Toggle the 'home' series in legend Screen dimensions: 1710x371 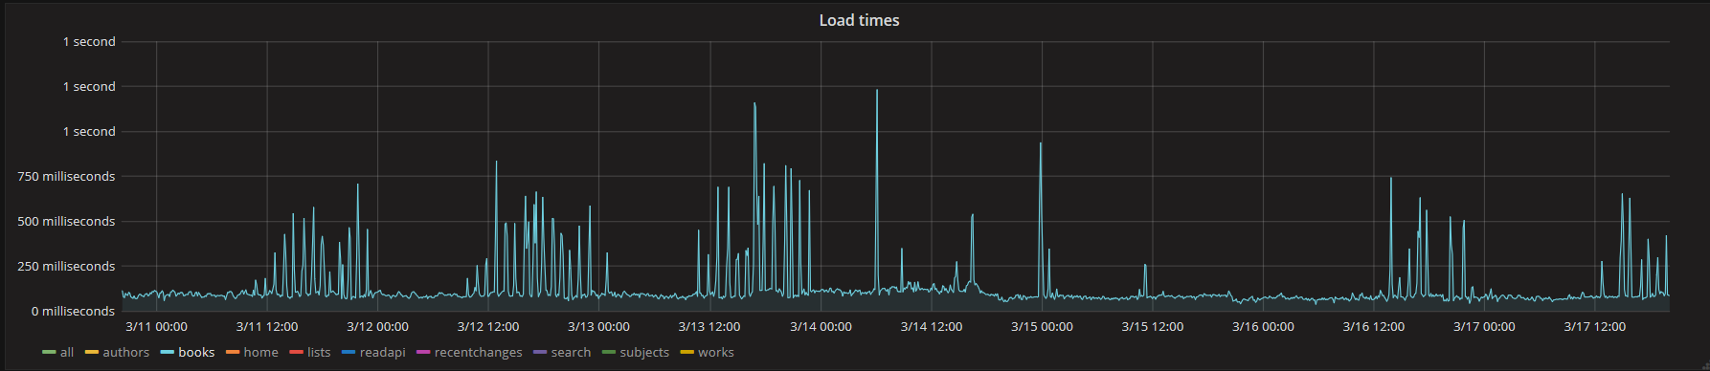[260, 353]
